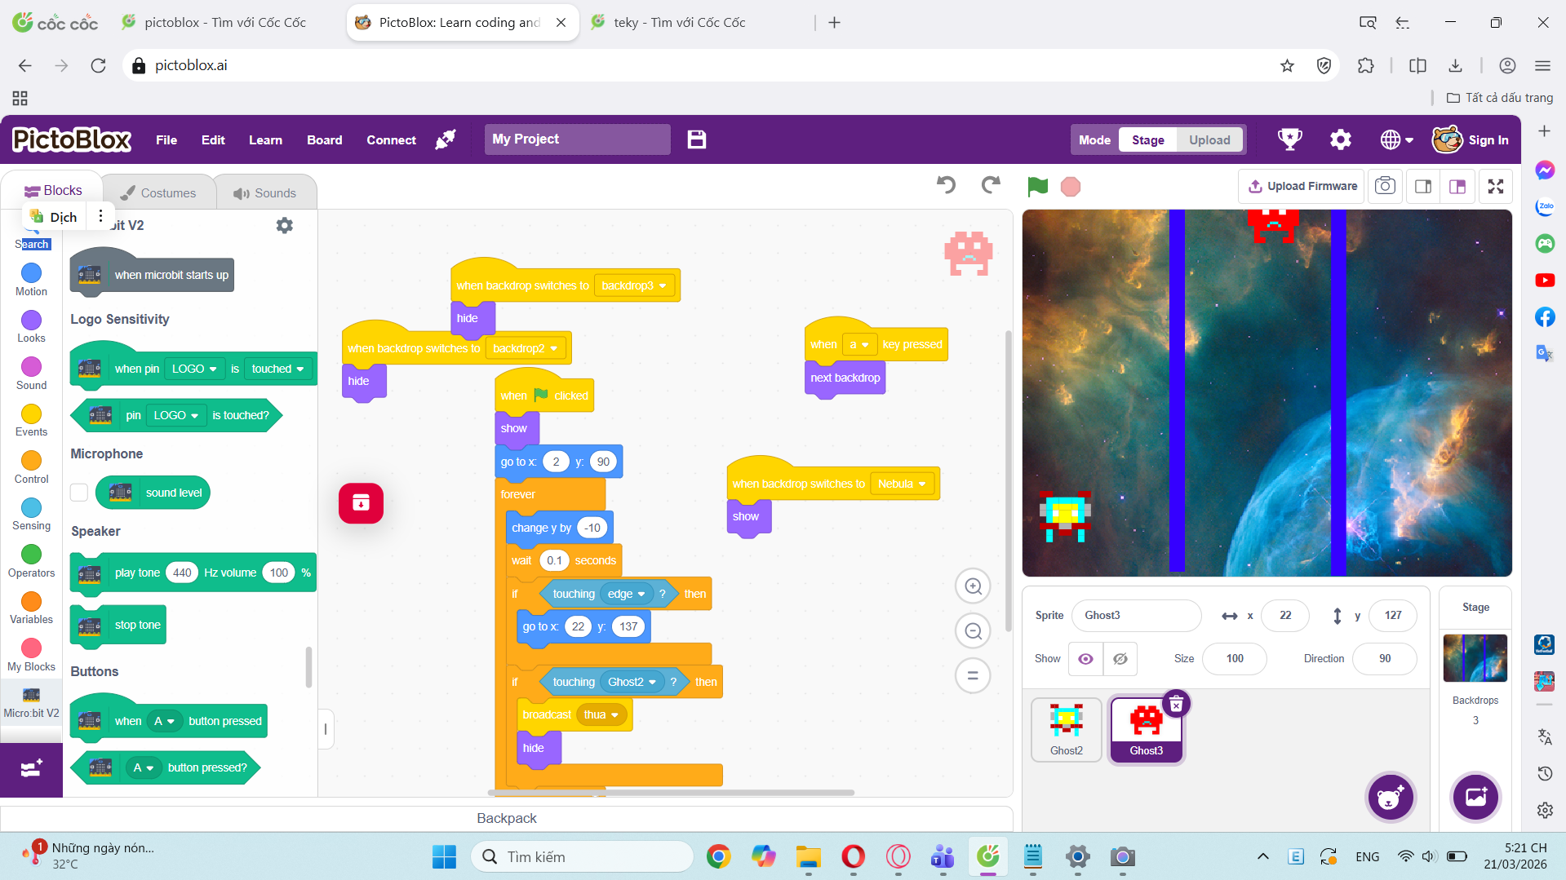
Task: Select the Ghost2 sprite thumbnail
Action: (1066, 728)
